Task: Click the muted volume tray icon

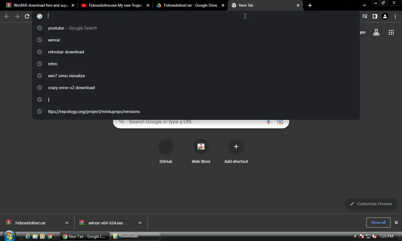Action: point(374,236)
